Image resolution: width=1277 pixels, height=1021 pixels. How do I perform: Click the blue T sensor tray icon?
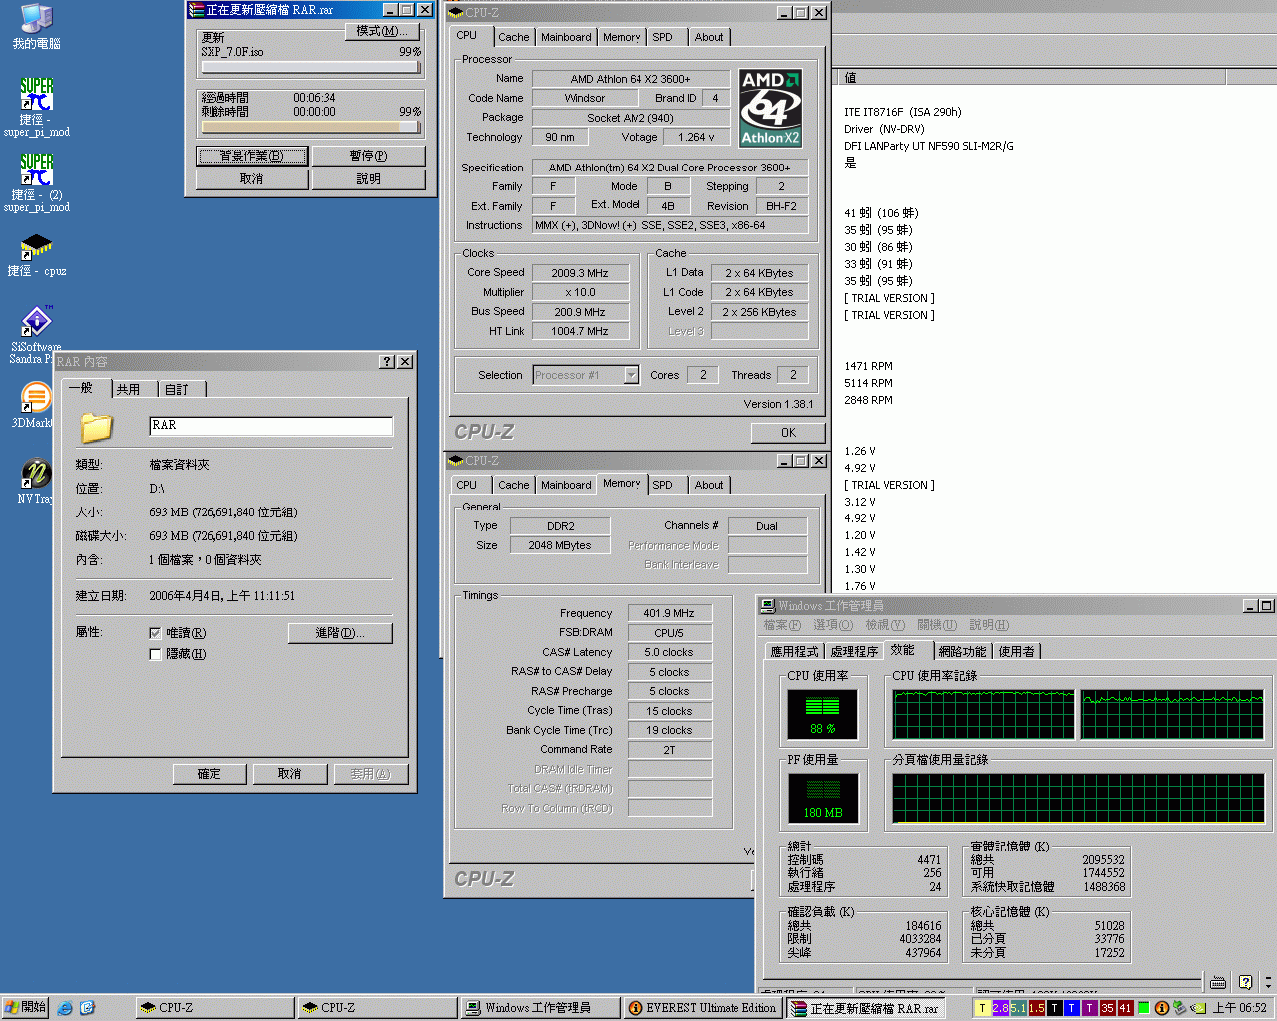(1072, 1008)
